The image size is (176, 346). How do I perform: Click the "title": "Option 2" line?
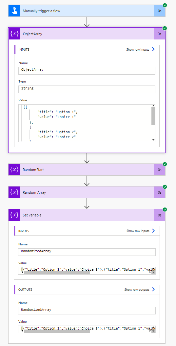point(58,132)
